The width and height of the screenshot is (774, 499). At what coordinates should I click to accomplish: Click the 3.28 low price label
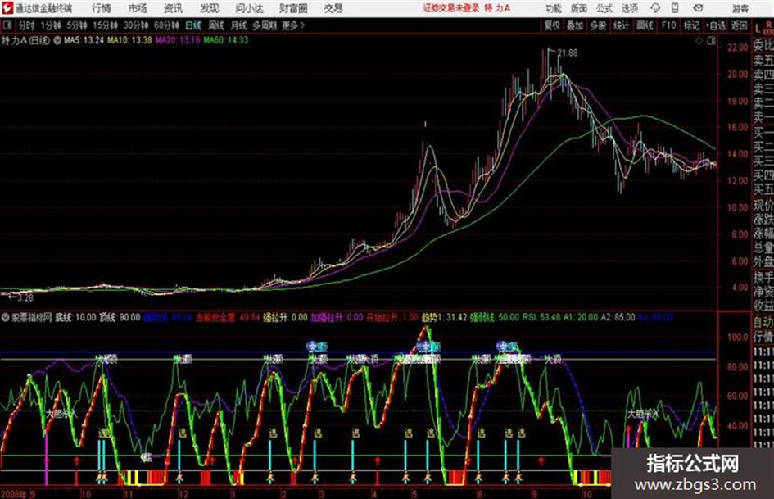tap(25, 298)
